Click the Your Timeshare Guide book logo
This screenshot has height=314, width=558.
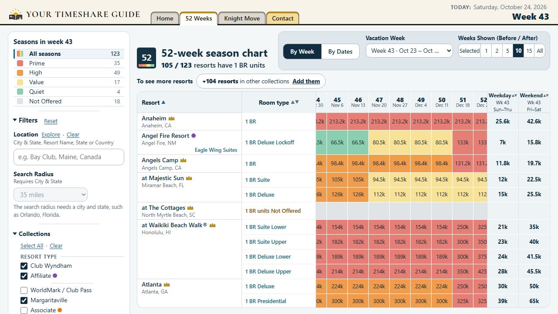point(16,14)
